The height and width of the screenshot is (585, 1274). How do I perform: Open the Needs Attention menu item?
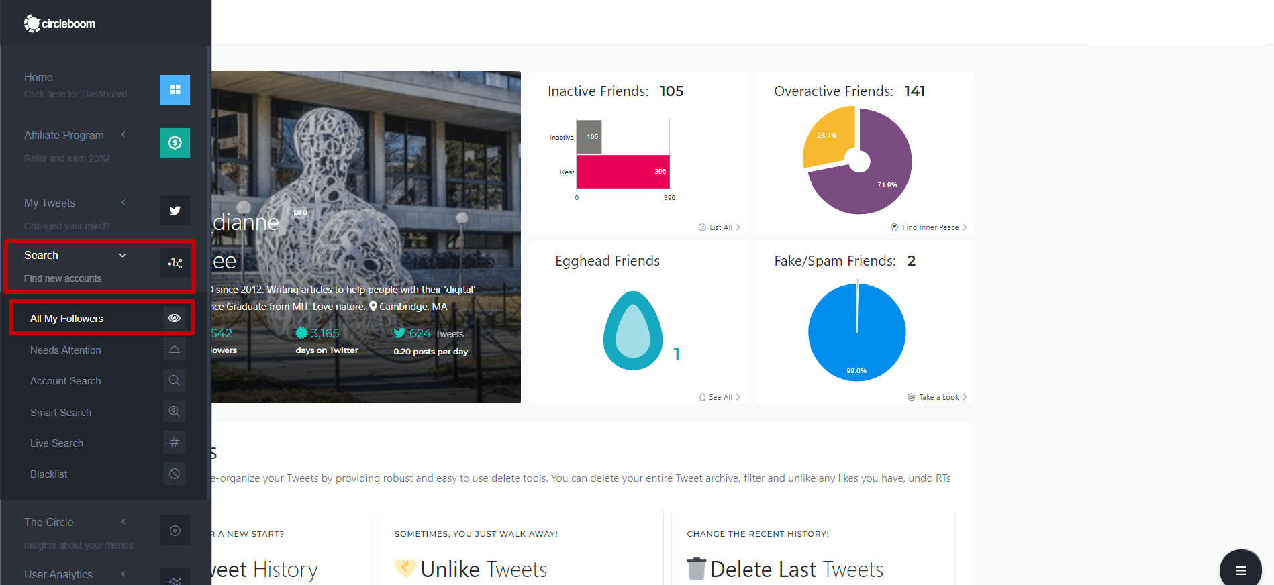pyautogui.click(x=65, y=350)
